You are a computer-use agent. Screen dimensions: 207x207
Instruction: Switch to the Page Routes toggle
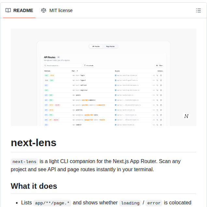click(110, 47)
